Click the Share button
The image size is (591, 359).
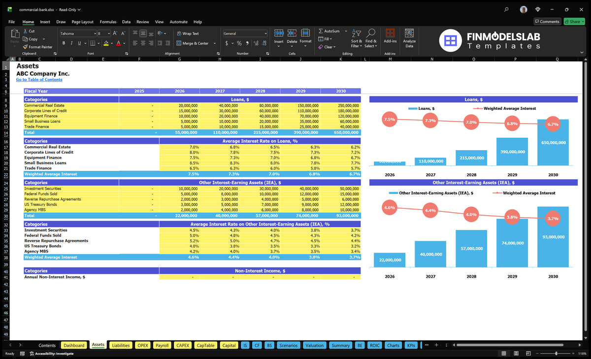click(574, 22)
